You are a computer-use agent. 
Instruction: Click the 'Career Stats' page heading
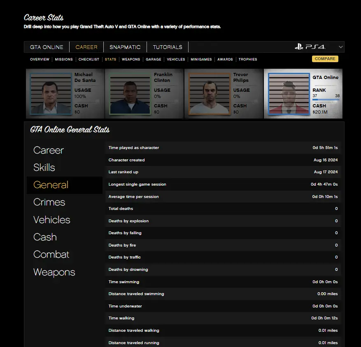pyautogui.click(x=44, y=18)
